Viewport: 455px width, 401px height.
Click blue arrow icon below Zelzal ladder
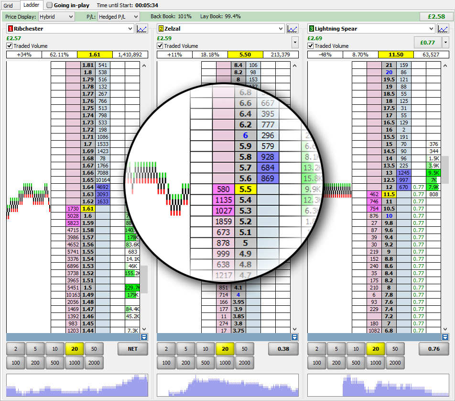click(295, 337)
